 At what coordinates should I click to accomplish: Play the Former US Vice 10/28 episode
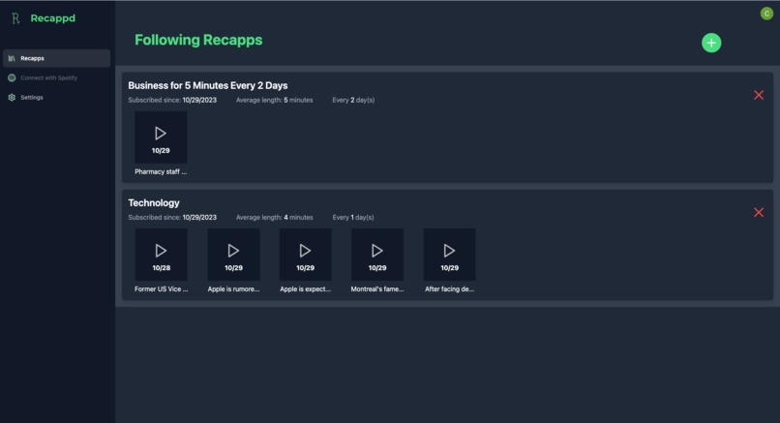162,255
